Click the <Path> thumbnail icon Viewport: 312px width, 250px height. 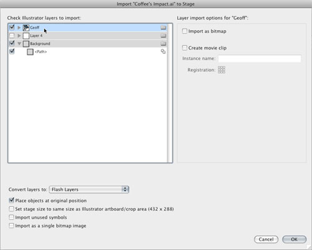[x=30, y=52]
